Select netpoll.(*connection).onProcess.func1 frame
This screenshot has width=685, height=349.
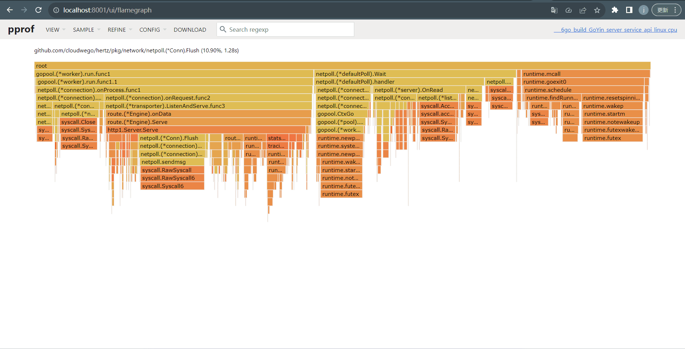(x=174, y=90)
